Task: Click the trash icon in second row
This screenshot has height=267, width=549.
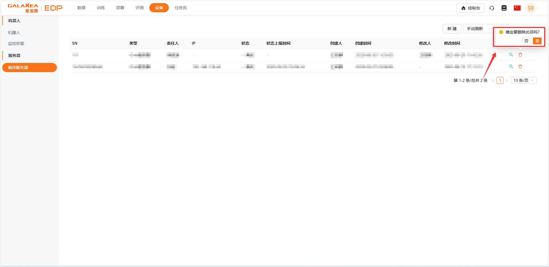Action: coord(520,66)
